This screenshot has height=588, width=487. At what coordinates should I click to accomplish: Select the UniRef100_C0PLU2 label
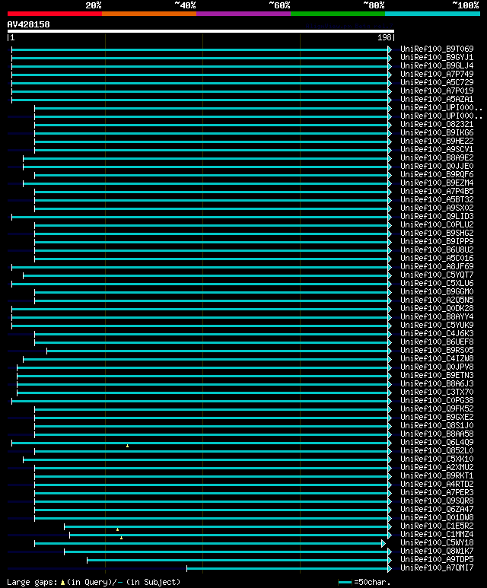(x=437, y=224)
